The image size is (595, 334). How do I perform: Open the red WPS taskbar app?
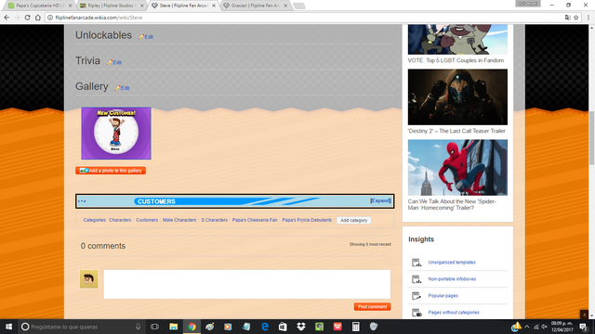pyautogui.click(x=337, y=327)
